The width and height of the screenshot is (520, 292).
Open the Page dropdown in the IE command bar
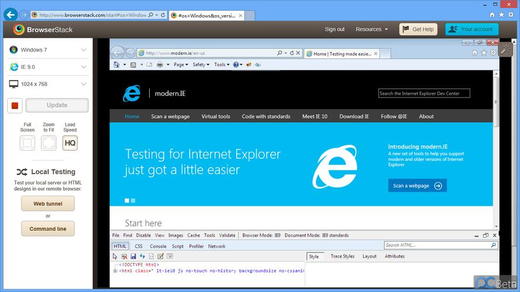[x=181, y=65]
